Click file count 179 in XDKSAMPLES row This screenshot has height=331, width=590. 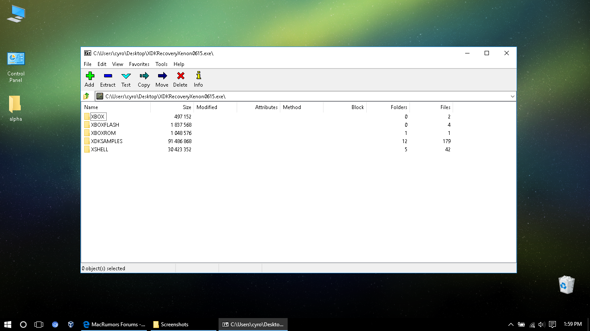447,141
